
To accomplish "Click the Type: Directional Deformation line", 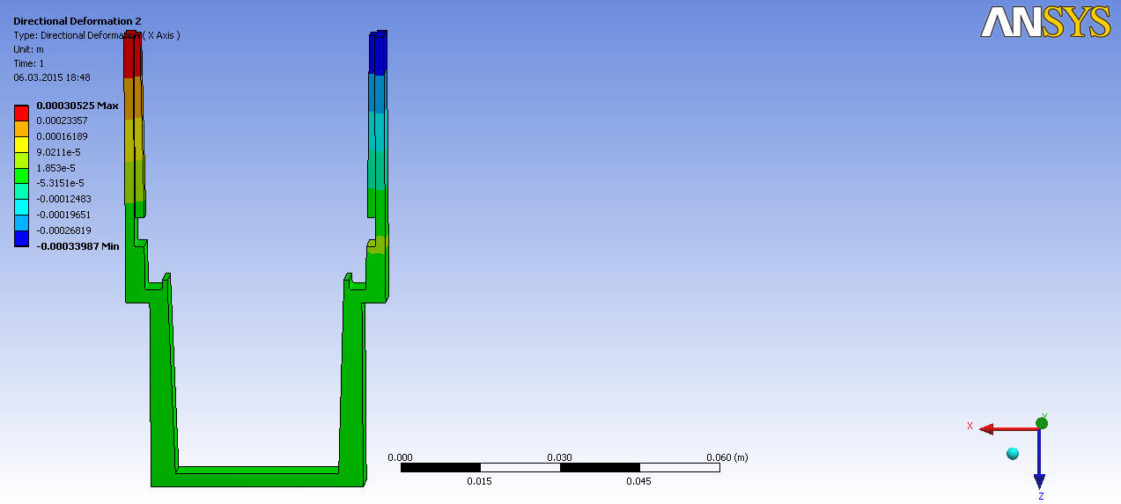I will [x=97, y=35].
